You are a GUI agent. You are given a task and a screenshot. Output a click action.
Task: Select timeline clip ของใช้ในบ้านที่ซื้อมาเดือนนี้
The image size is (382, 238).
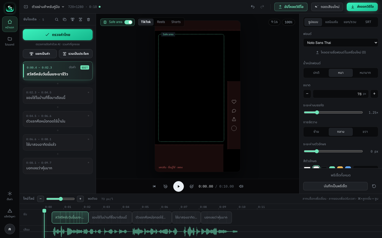(110, 217)
